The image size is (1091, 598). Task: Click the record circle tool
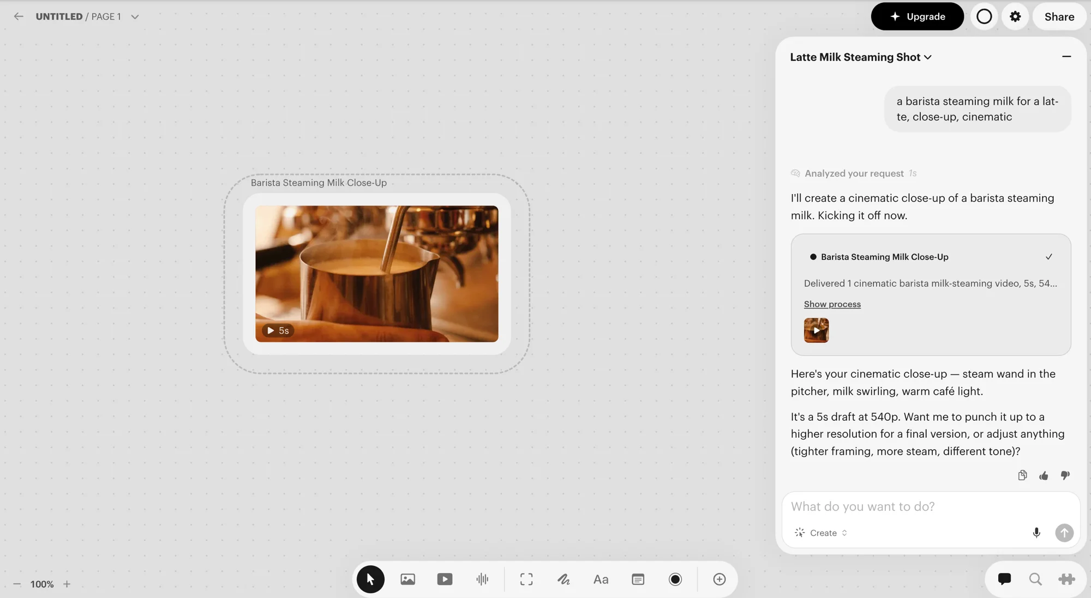point(675,579)
